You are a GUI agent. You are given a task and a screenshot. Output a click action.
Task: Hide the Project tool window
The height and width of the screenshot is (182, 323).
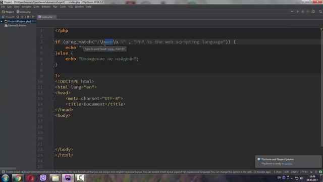(x=33, y=17)
